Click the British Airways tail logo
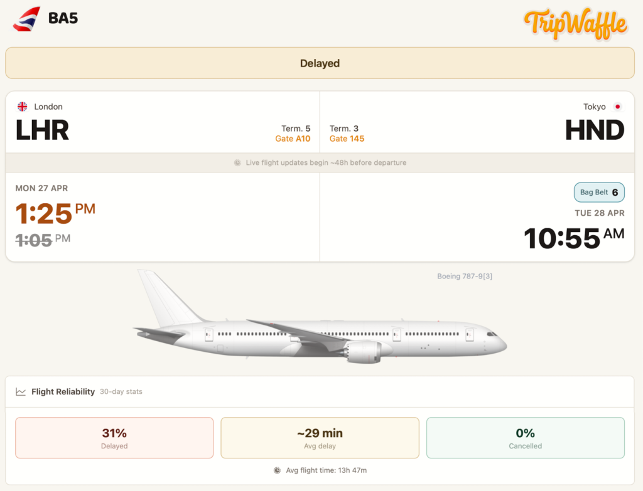The image size is (643, 491). click(x=26, y=19)
